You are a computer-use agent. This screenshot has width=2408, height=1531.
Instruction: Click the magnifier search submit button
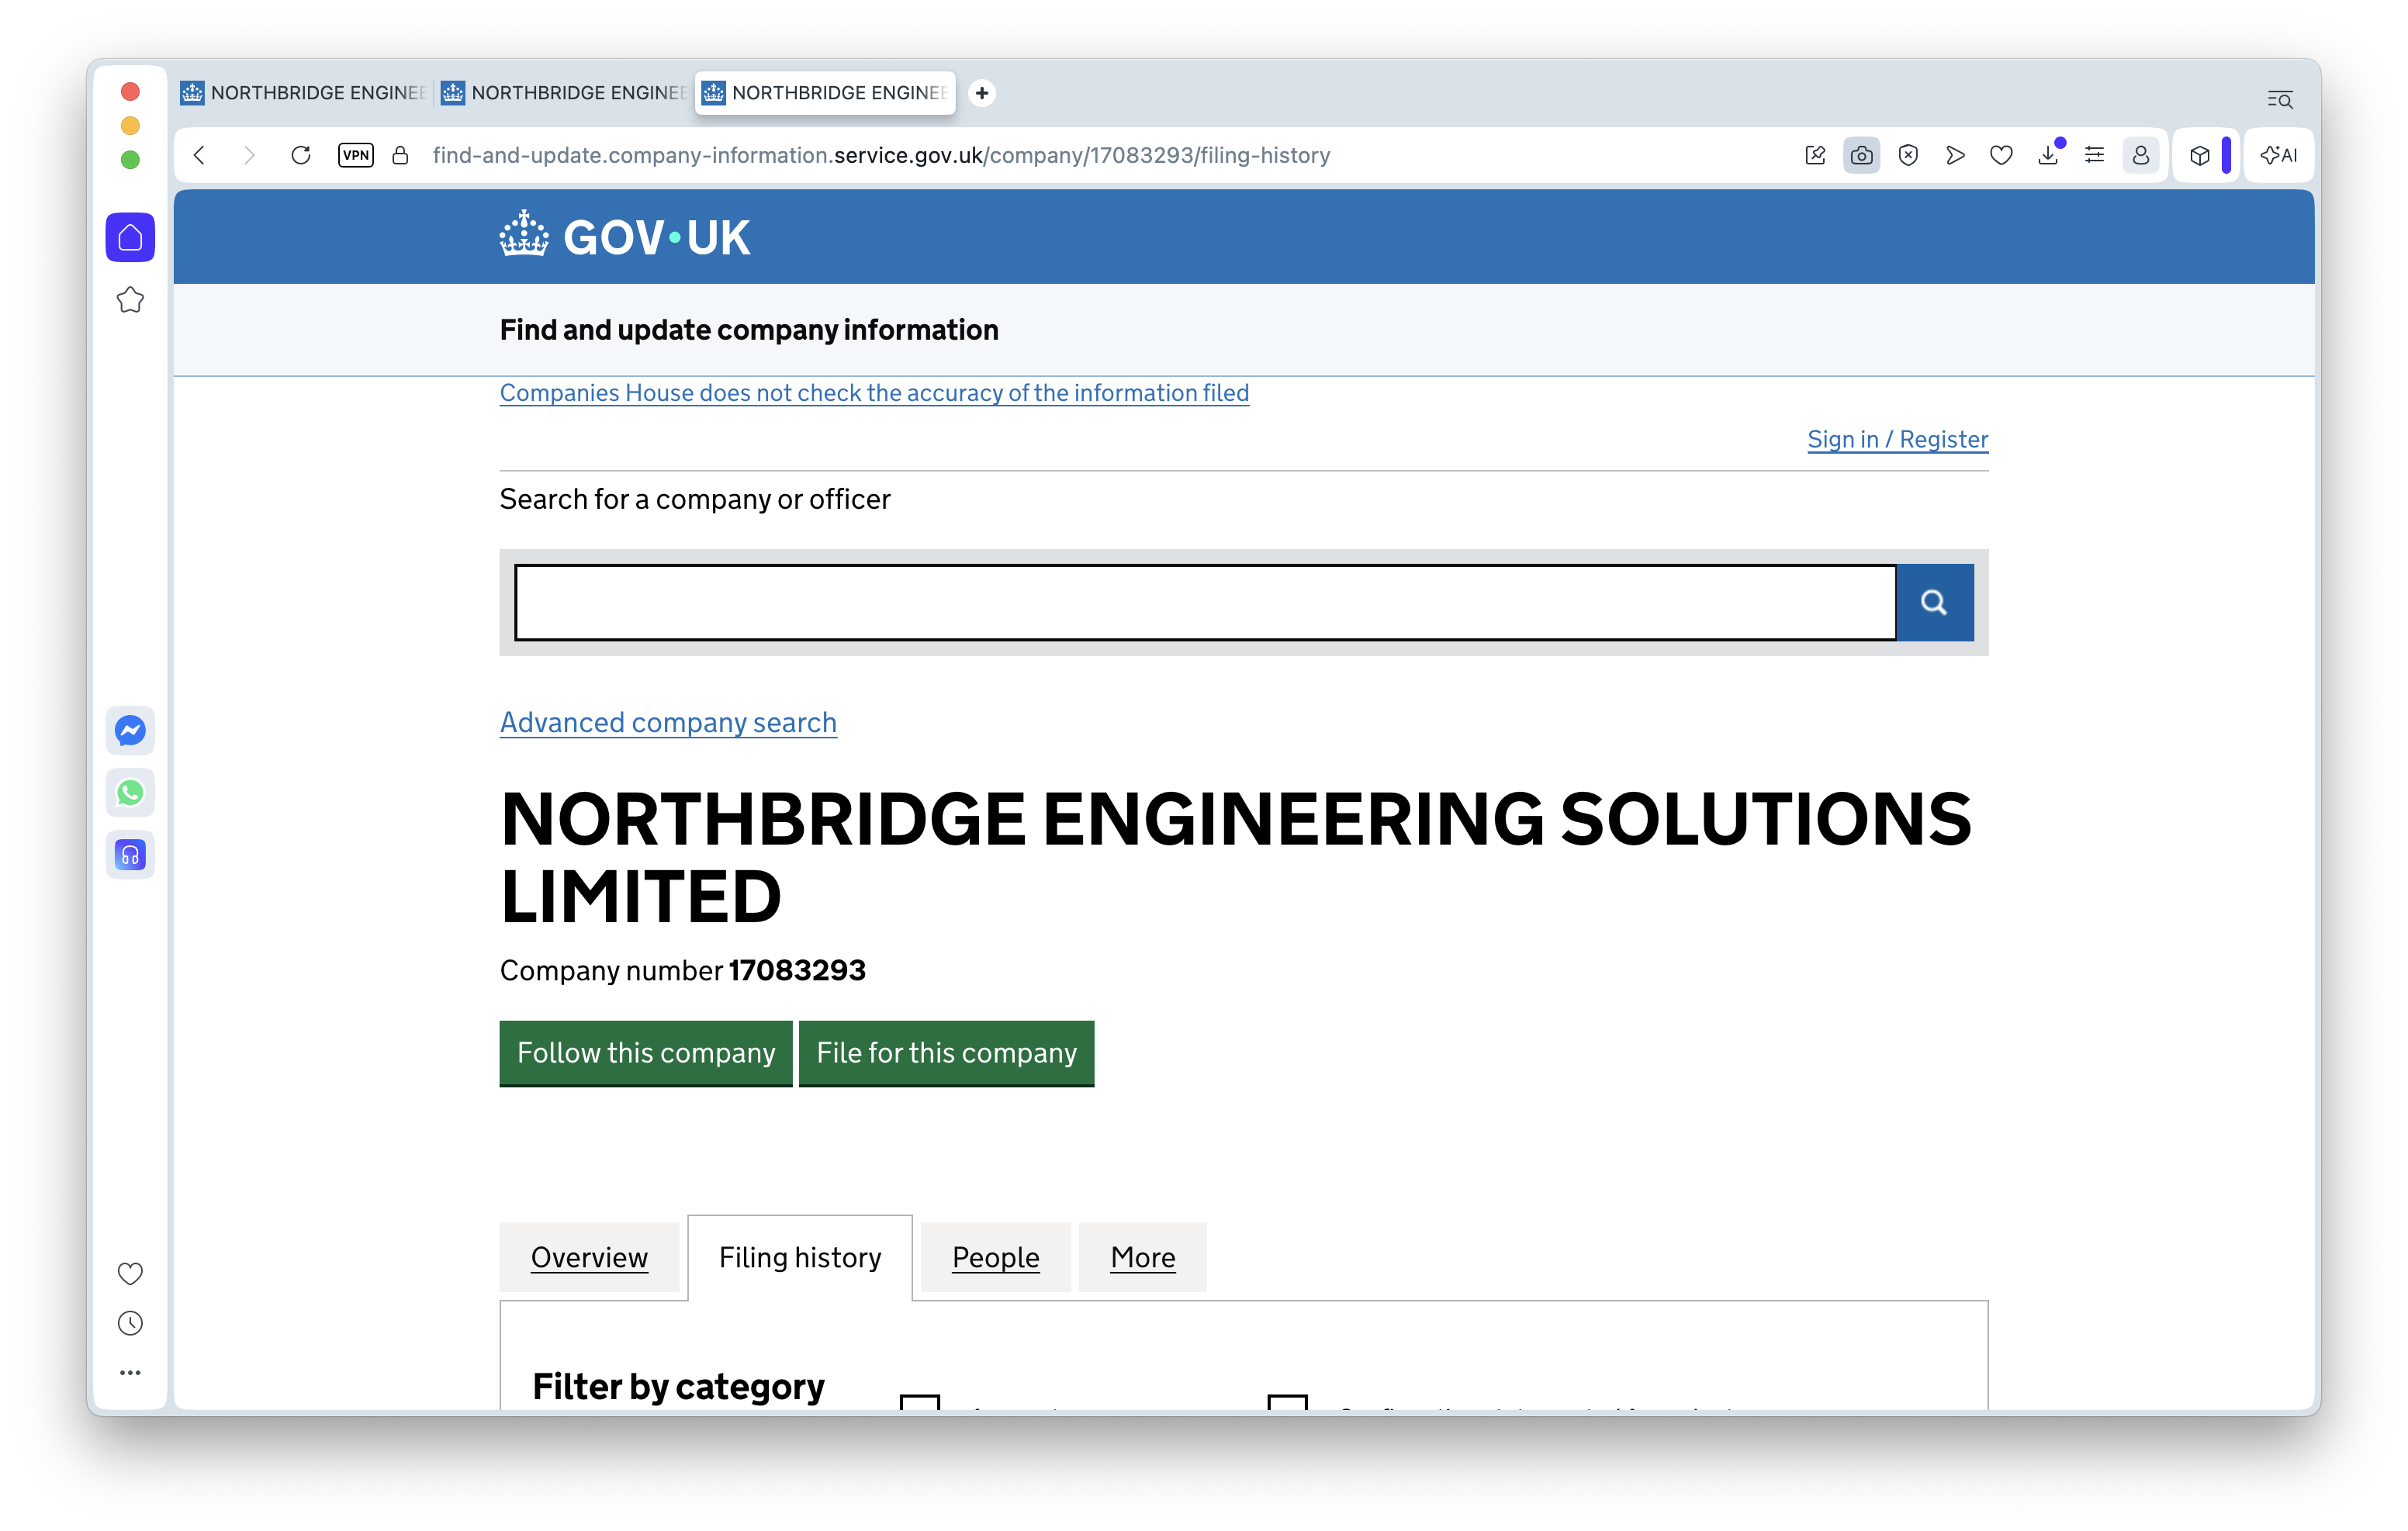pyautogui.click(x=1934, y=602)
